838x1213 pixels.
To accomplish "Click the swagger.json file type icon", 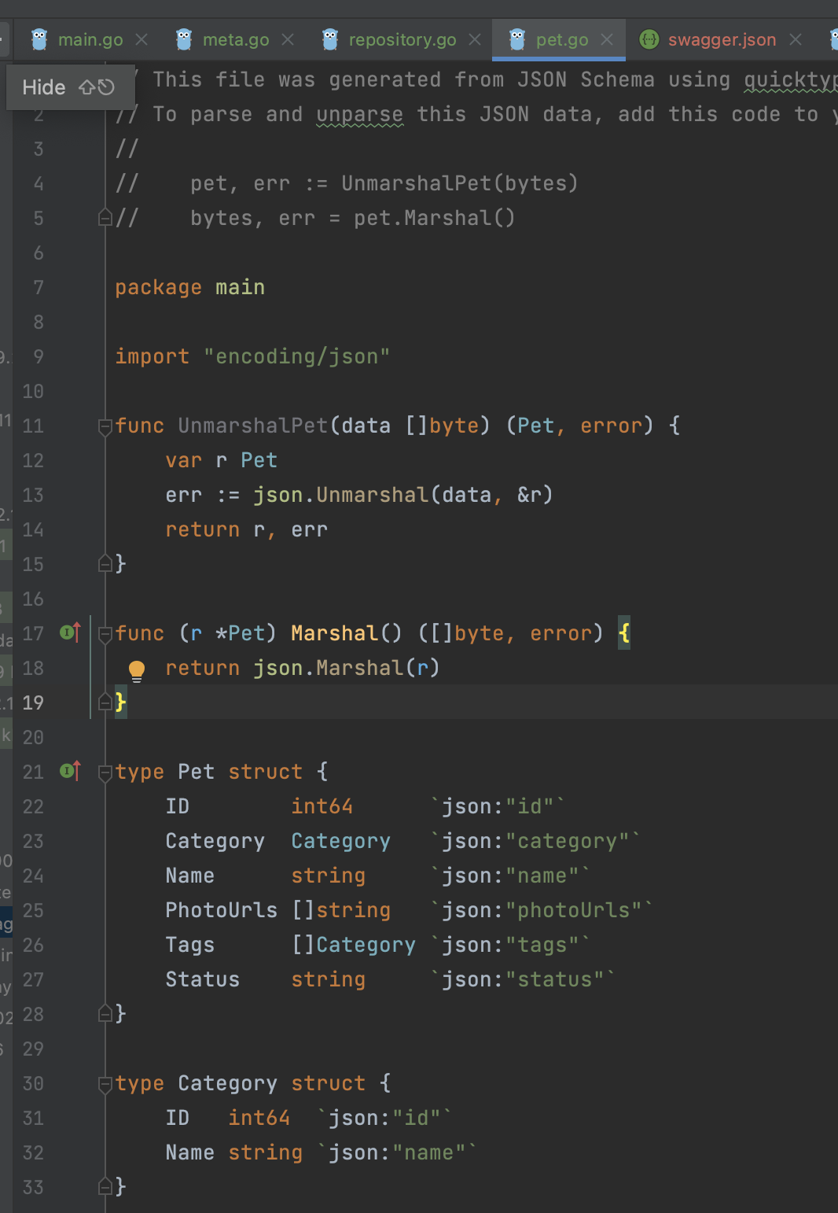I will [649, 39].
